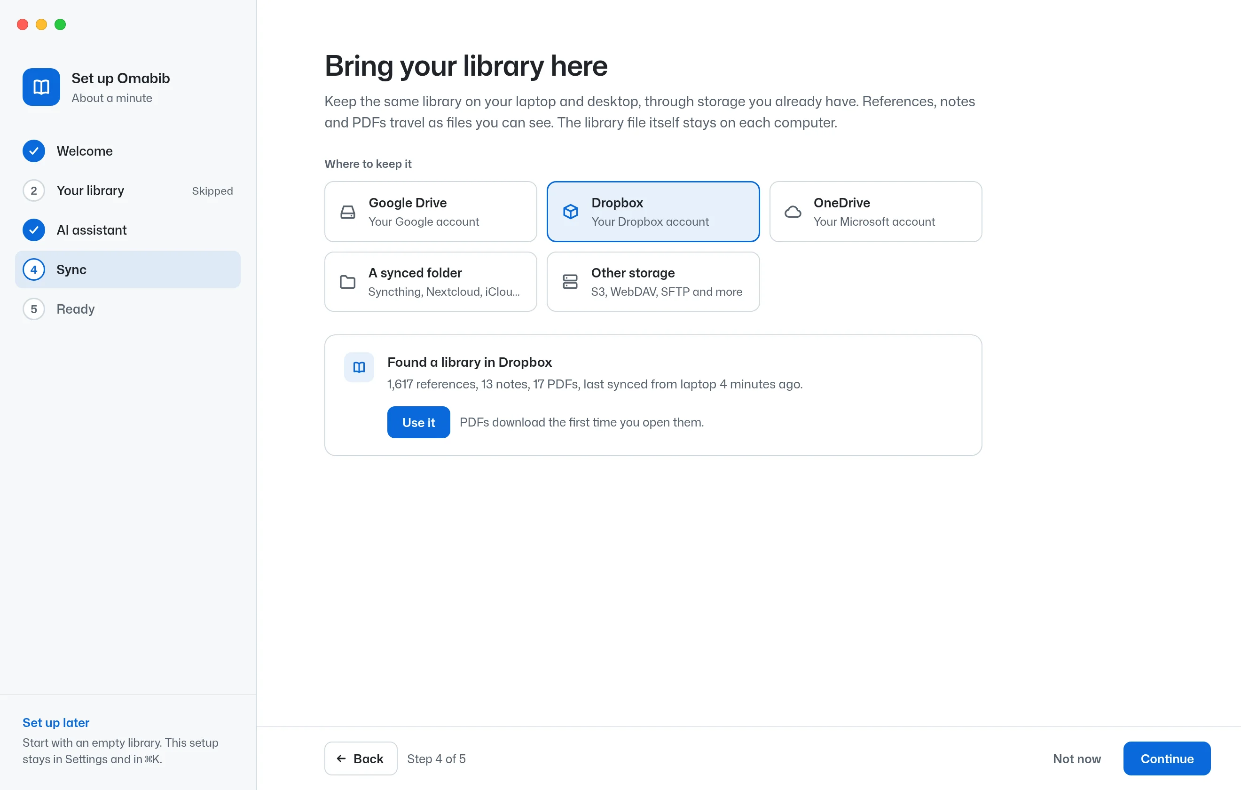Screen dimensions: 1241x790
Task: Click the step 2 number circle
Action: [33, 191]
